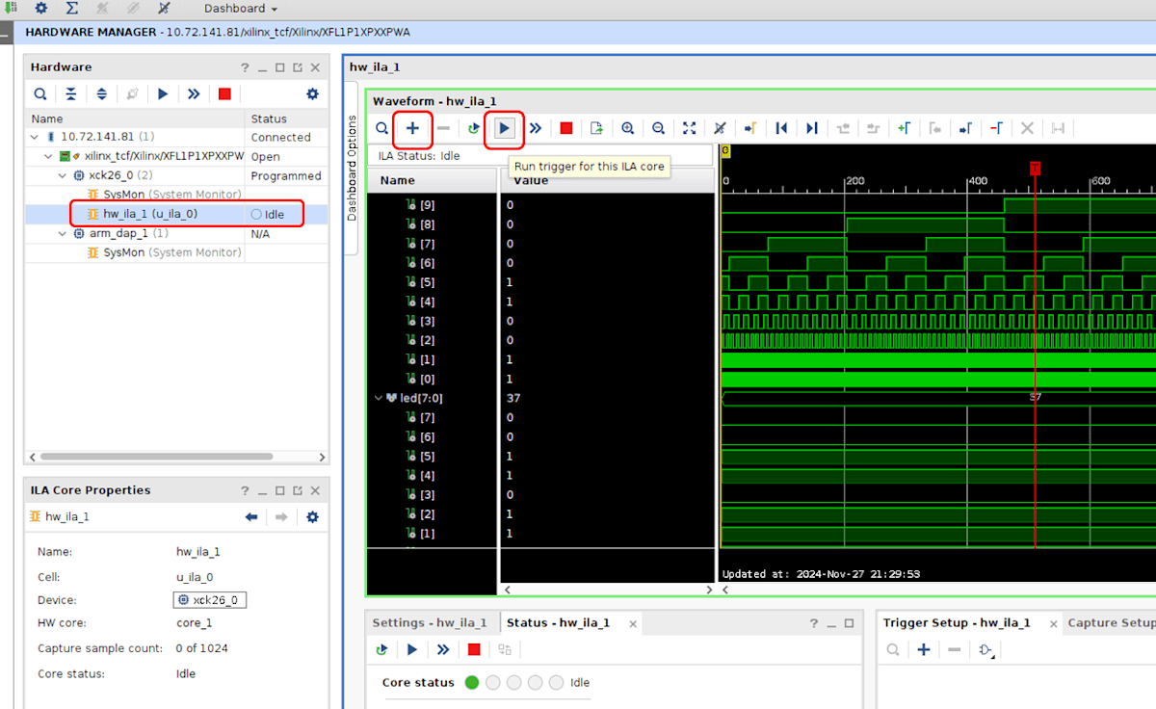The width and height of the screenshot is (1156, 709).
Task: Add a marker to the waveform
Action: [904, 128]
